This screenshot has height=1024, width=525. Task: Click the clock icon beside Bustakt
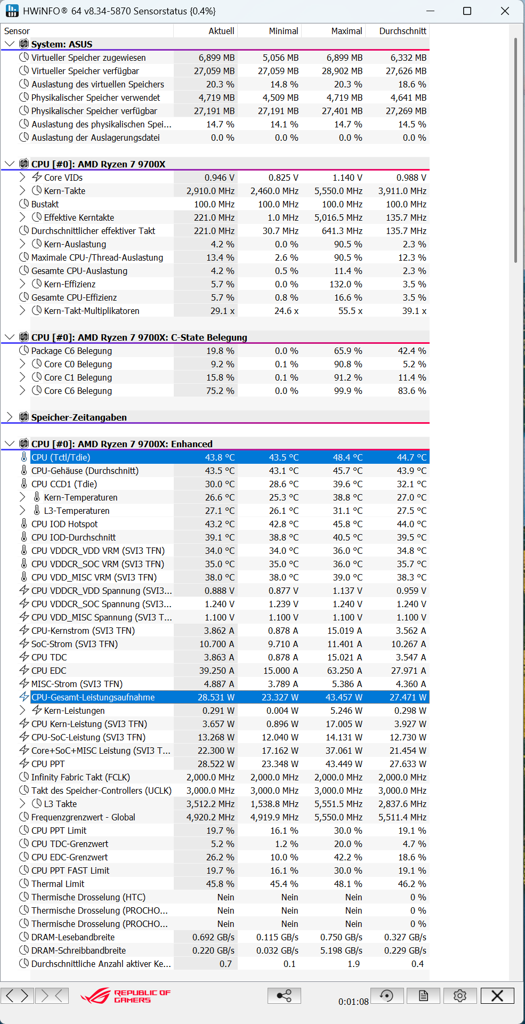click(24, 204)
